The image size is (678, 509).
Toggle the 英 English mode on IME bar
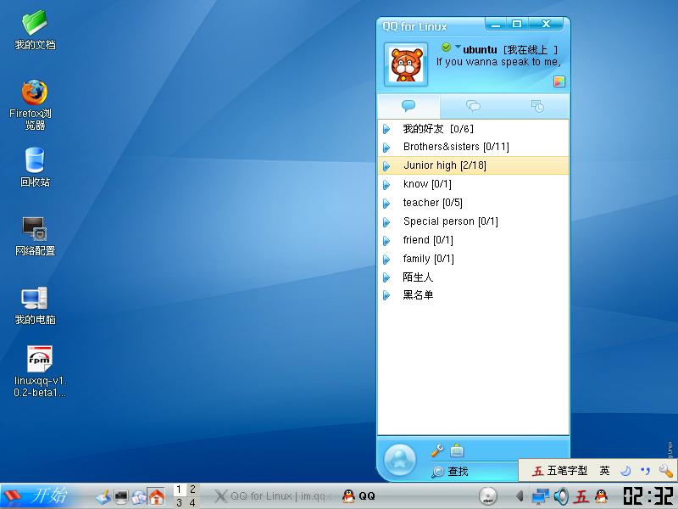604,471
